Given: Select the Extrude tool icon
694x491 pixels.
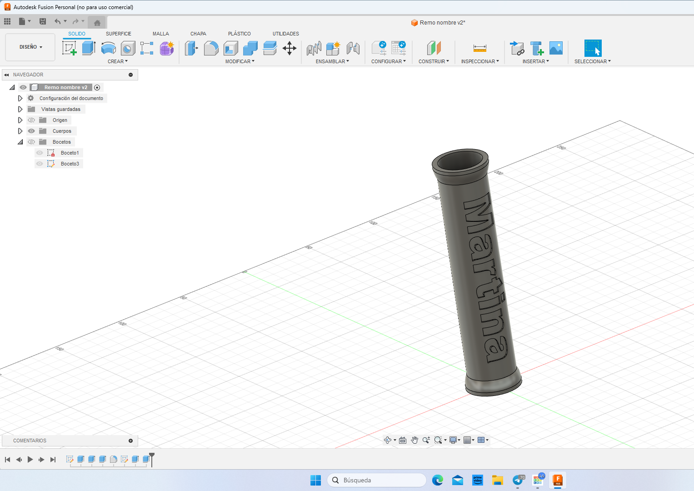Looking at the screenshot, I should point(89,48).
